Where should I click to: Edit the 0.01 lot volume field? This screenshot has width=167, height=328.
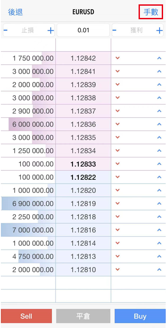[x=83, y=30]
